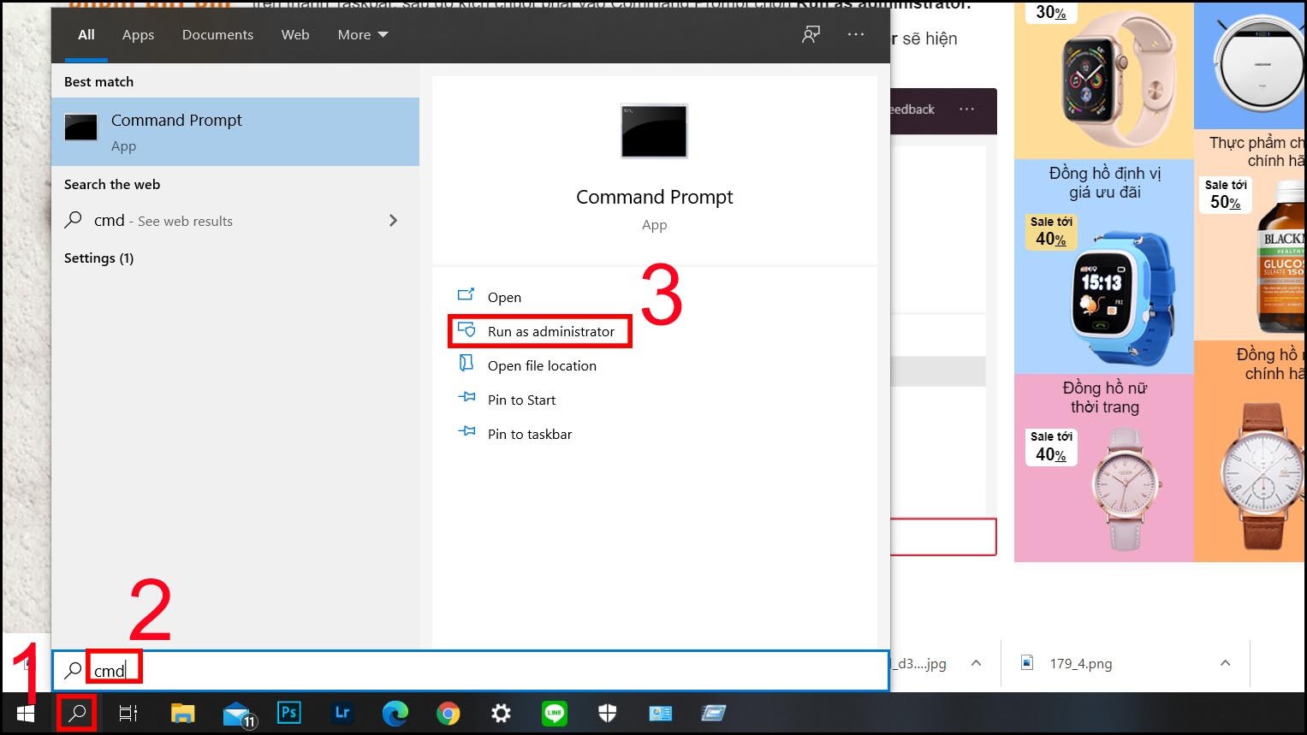This screenshot has width=1307, height=735.
Task: Launch Photoshop from the taskbar
Action: tap(289, 713)
